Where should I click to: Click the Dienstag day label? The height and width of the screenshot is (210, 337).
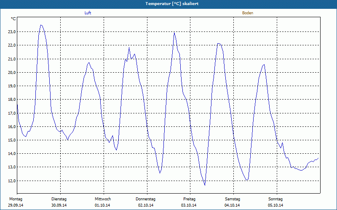coord(59,199)
